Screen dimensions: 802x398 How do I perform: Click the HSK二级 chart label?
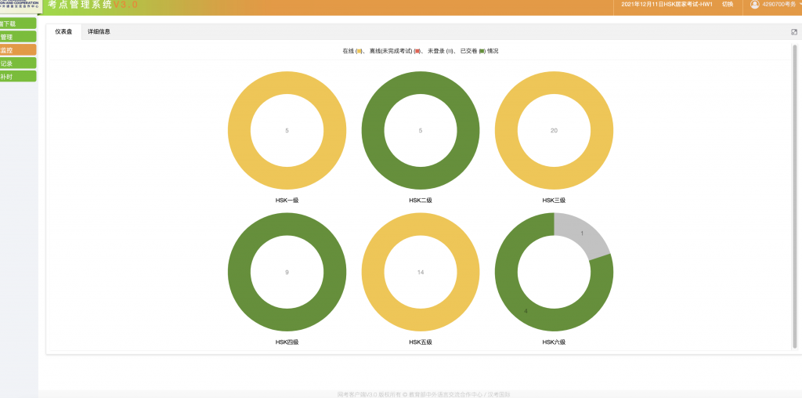coord(421,201)
